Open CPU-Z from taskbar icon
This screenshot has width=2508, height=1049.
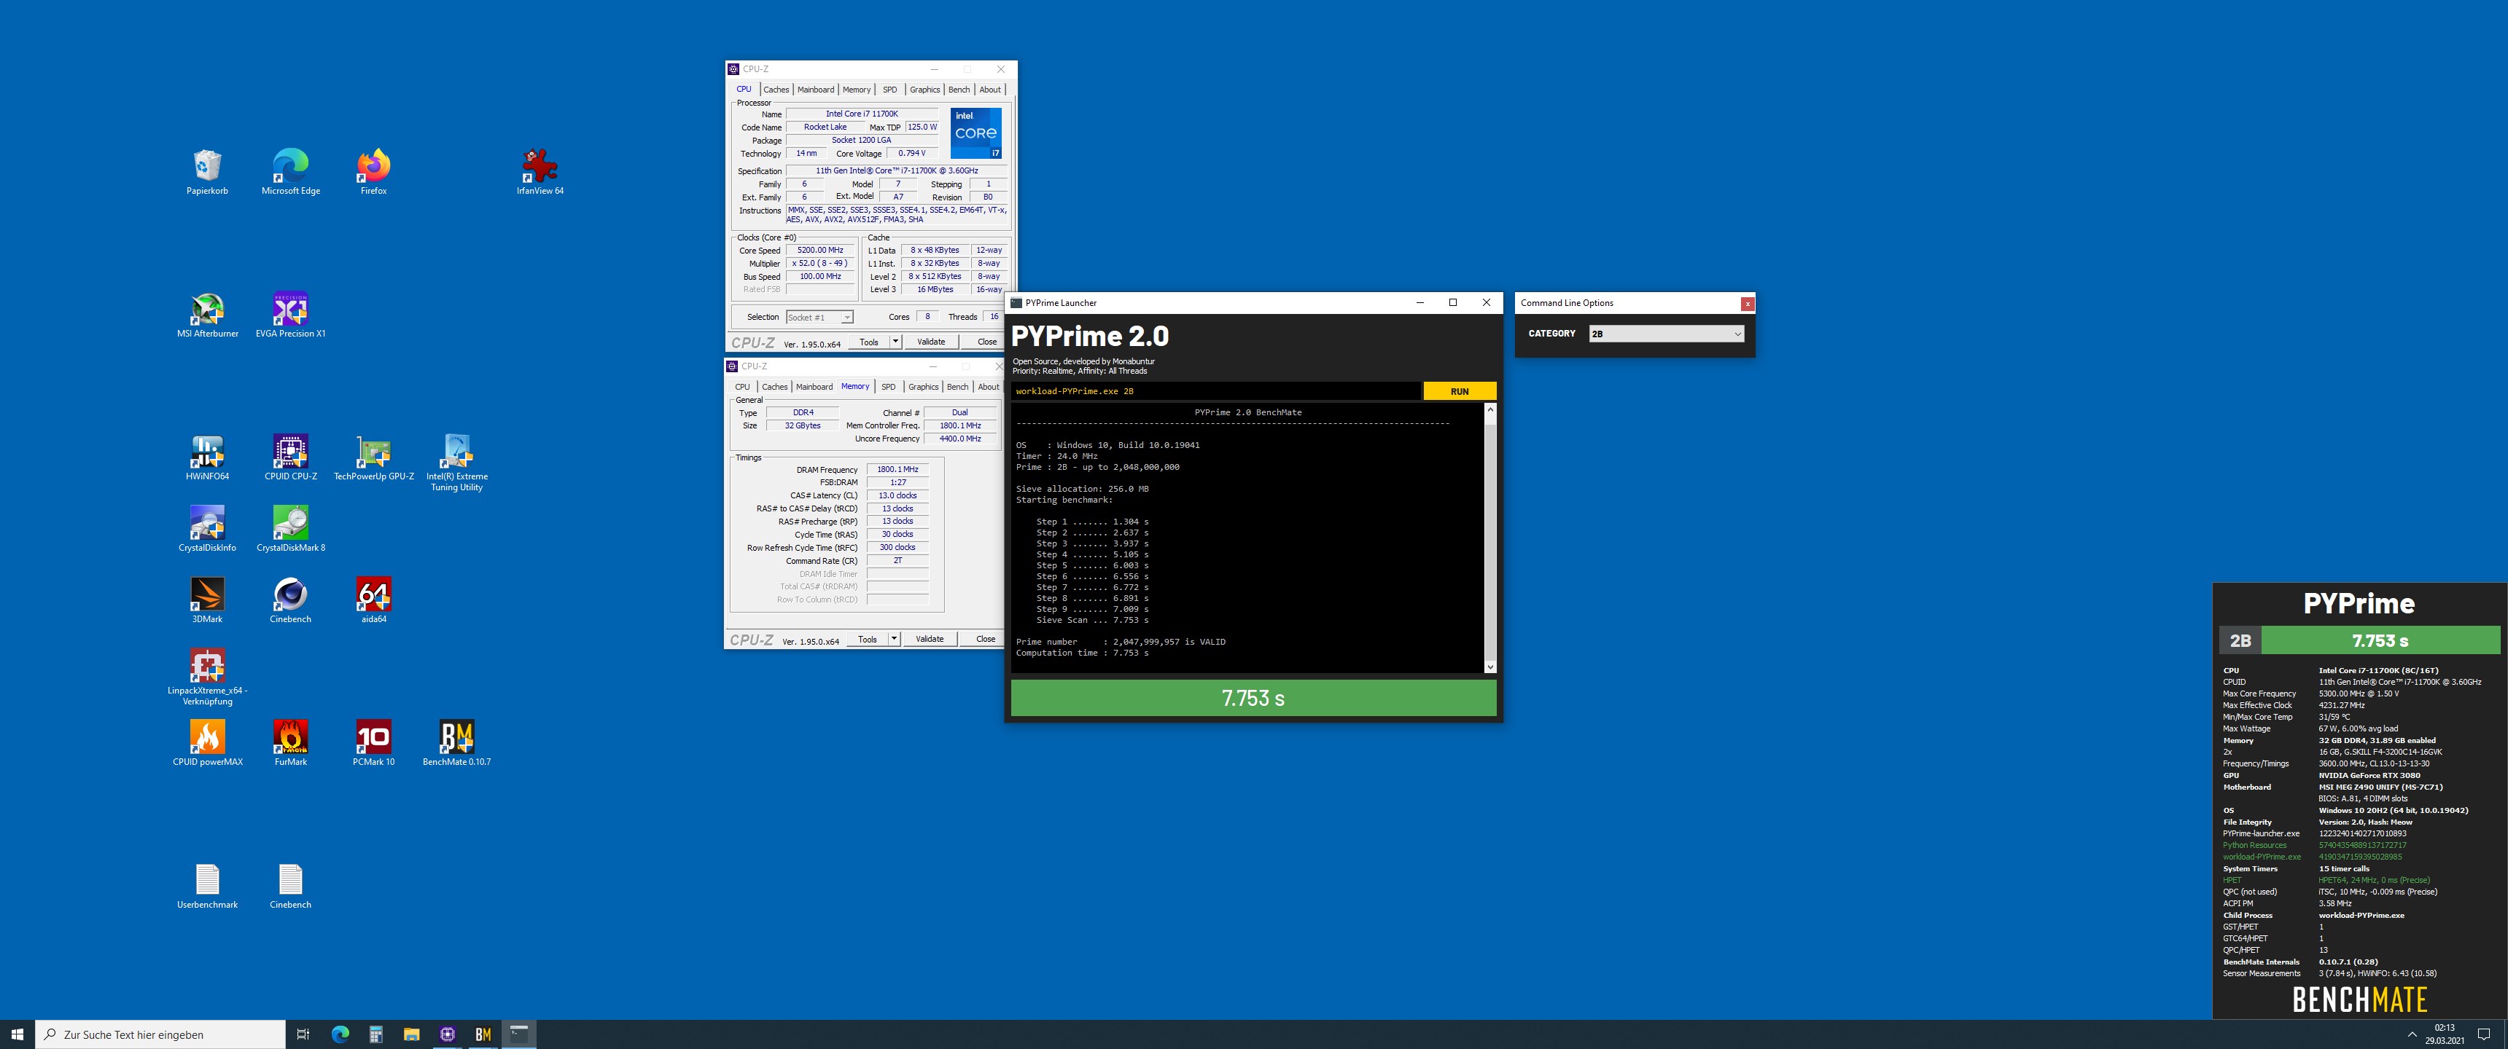coord(447,1034)
